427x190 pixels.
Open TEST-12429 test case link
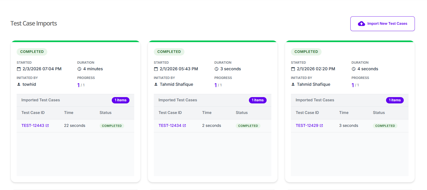[307, 126]
